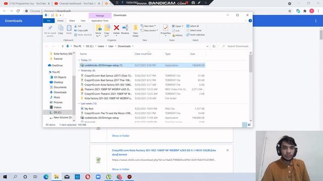Sort files by the Size column
Screen dimensions: 323x181
click(x=193, y=54)
